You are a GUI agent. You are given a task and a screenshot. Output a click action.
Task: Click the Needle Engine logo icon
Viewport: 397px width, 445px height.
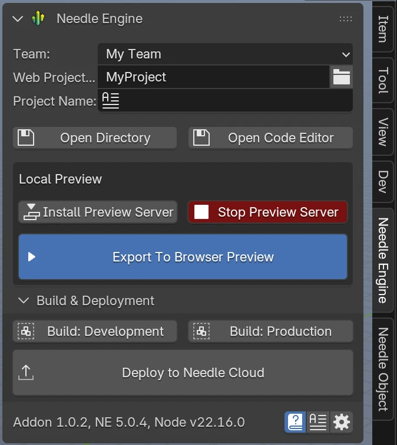pos(38,19)
